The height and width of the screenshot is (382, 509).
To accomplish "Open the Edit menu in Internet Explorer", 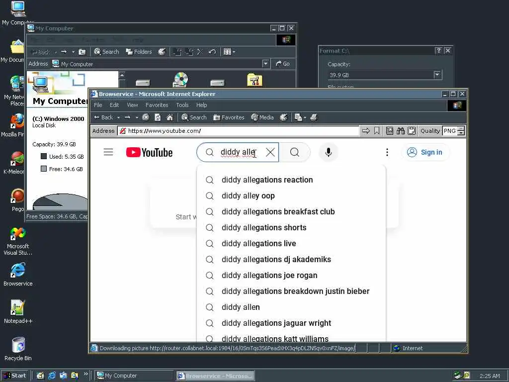I will (x=114, y=105).
